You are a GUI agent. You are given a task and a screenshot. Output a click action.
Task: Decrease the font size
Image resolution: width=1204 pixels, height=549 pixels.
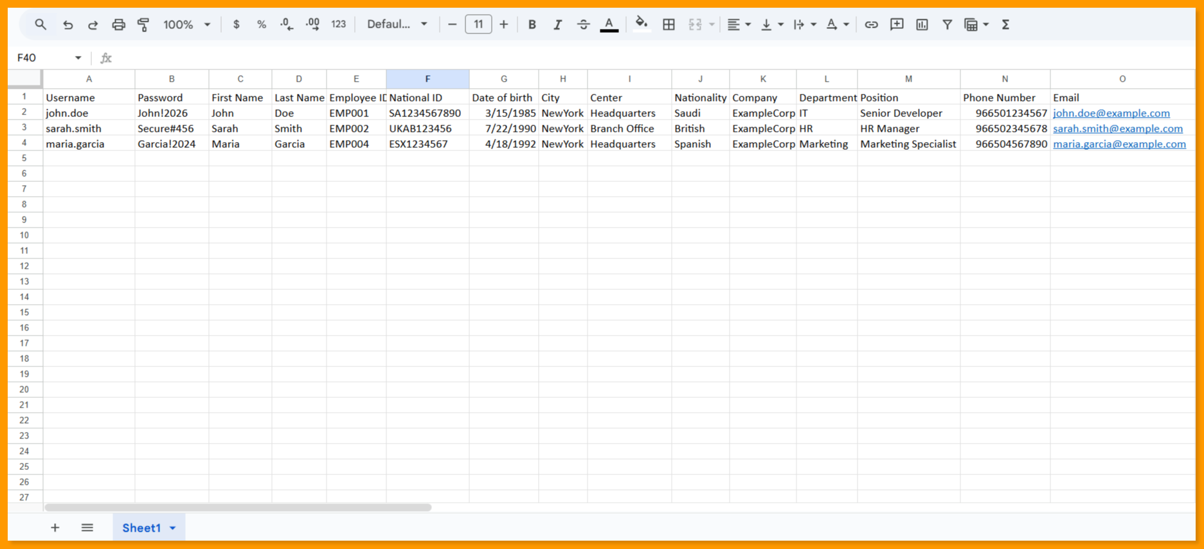coord(452,24)
